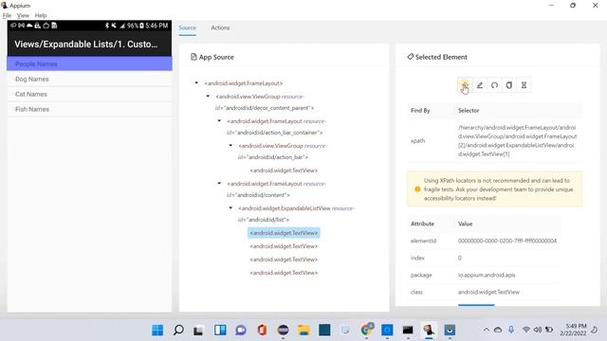Image resolution: width=607 pixels, height=341 pixels.
Task: Click the Selected Element tag icon
Action: coord(411,57)
